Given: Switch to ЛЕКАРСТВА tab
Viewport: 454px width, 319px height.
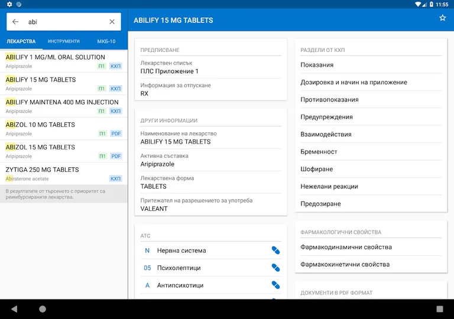Looking at the screenshot, I should click(21, 41).
